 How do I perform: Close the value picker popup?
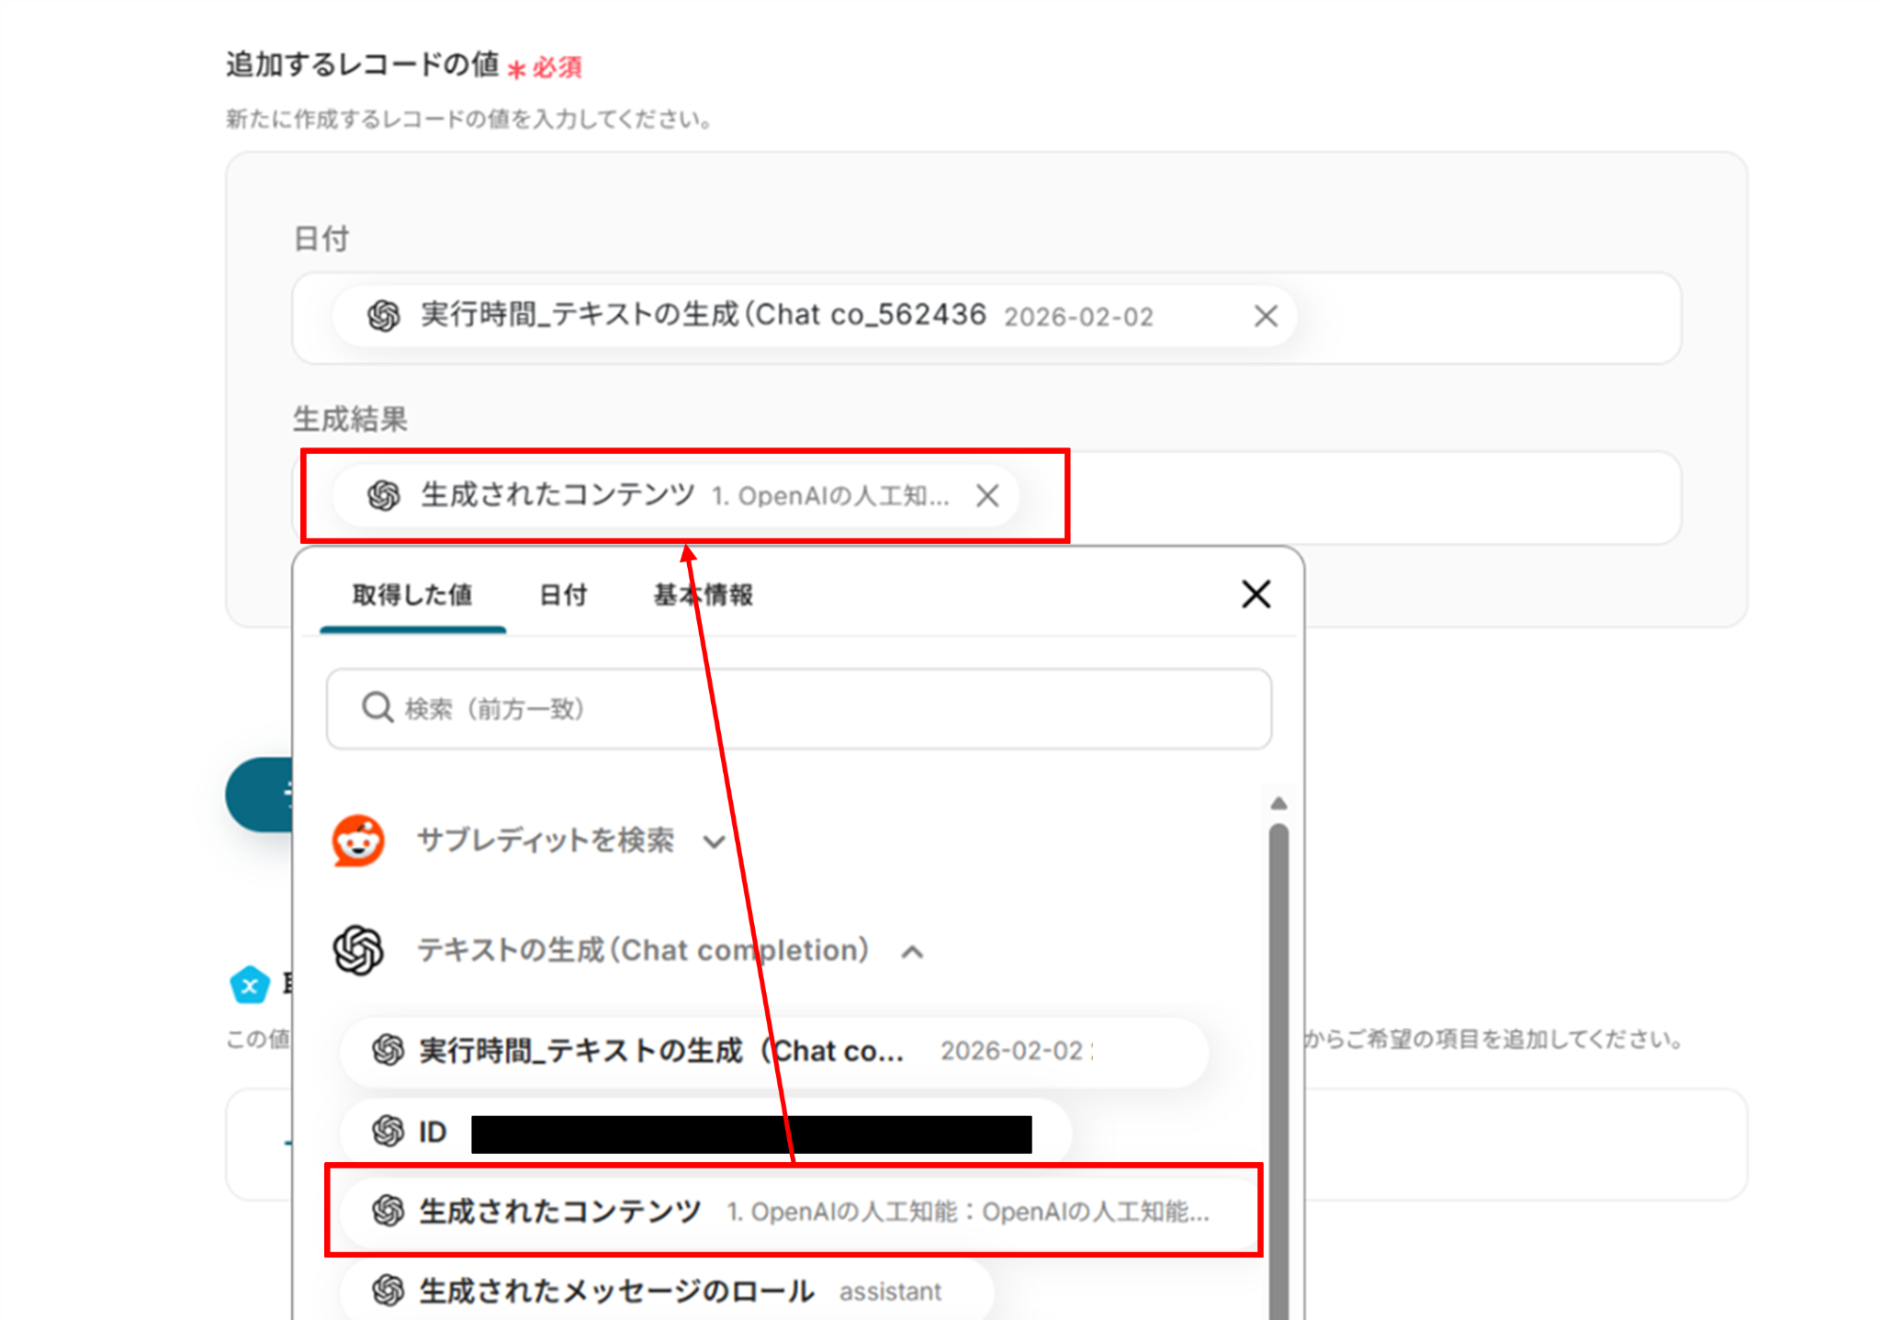[x=1256, y=594]
